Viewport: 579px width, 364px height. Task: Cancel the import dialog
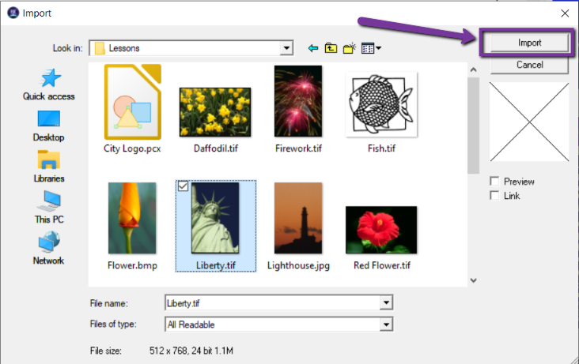click(x=528, y=65)
